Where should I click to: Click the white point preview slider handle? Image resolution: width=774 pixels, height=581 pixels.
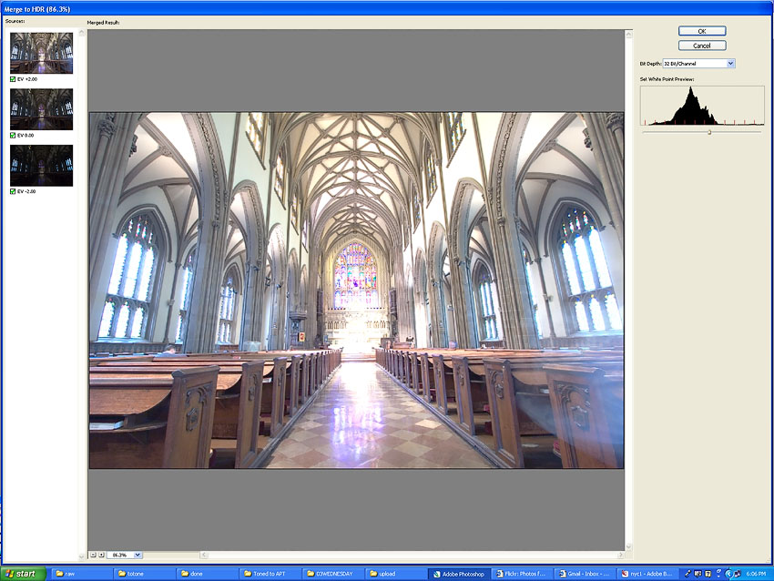pos(709,132)
